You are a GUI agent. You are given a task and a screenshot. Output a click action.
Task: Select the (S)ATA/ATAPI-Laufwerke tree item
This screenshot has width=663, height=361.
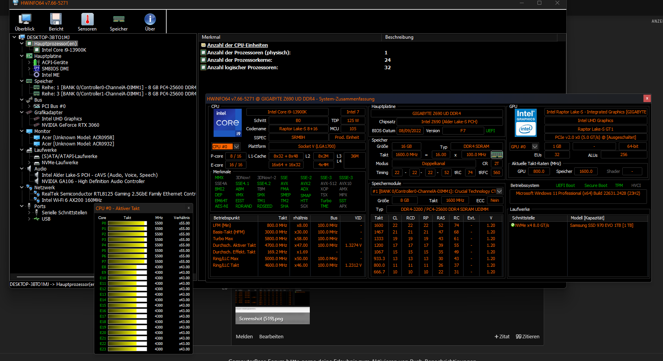[x=70, y=156]
